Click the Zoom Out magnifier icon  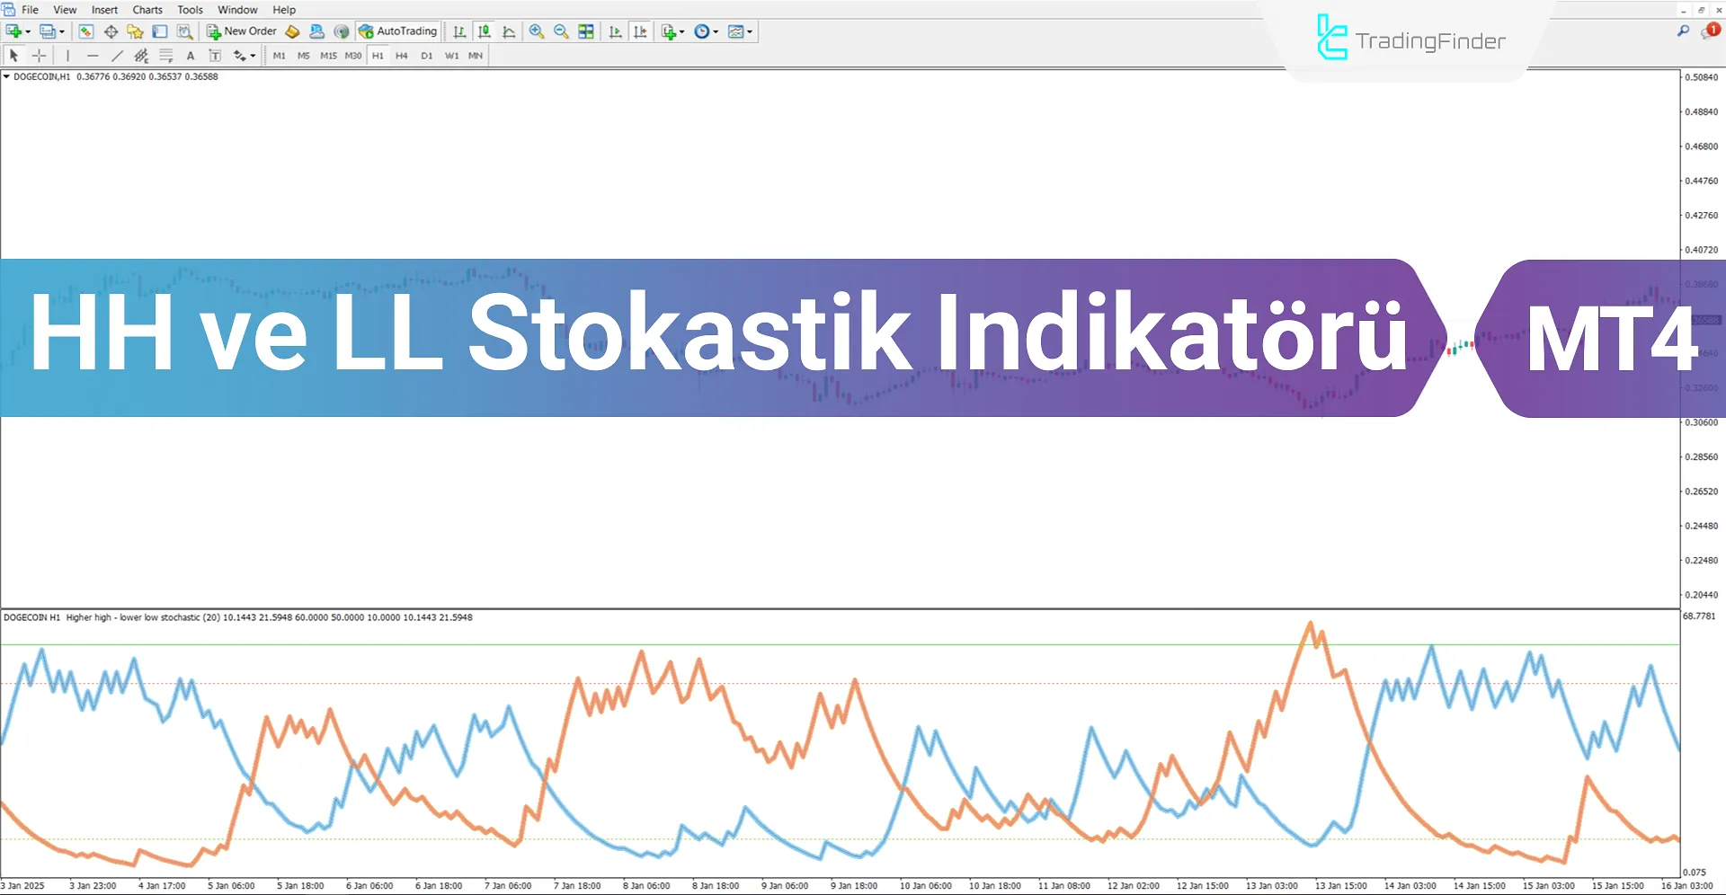point(561,31)
